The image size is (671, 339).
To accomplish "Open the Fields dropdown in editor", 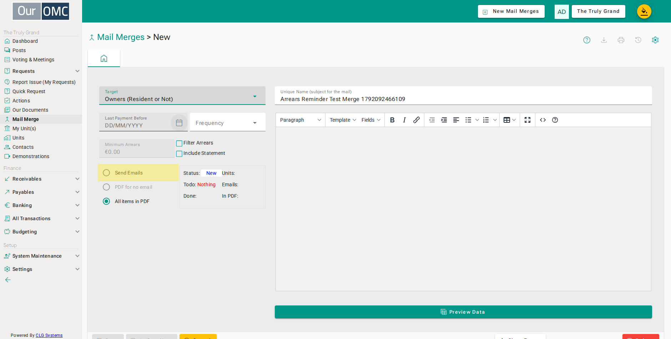I will (x=371, y=120).
